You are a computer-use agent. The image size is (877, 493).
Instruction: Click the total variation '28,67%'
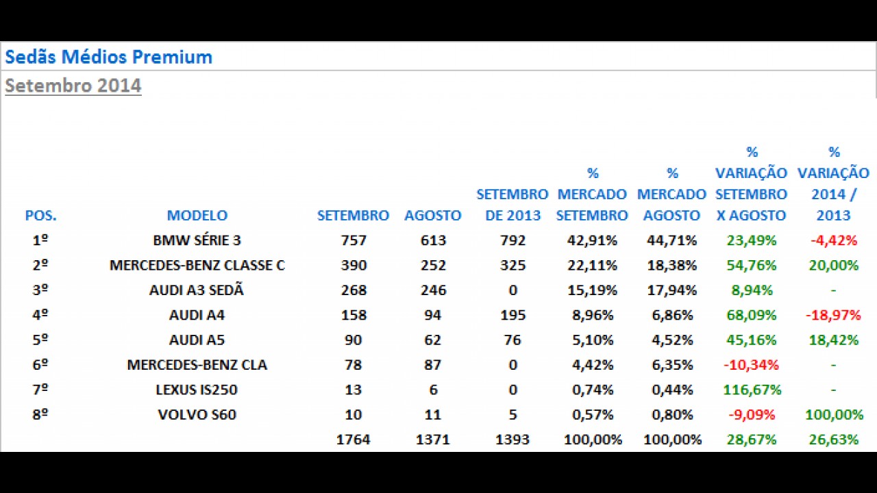[753, 440]
